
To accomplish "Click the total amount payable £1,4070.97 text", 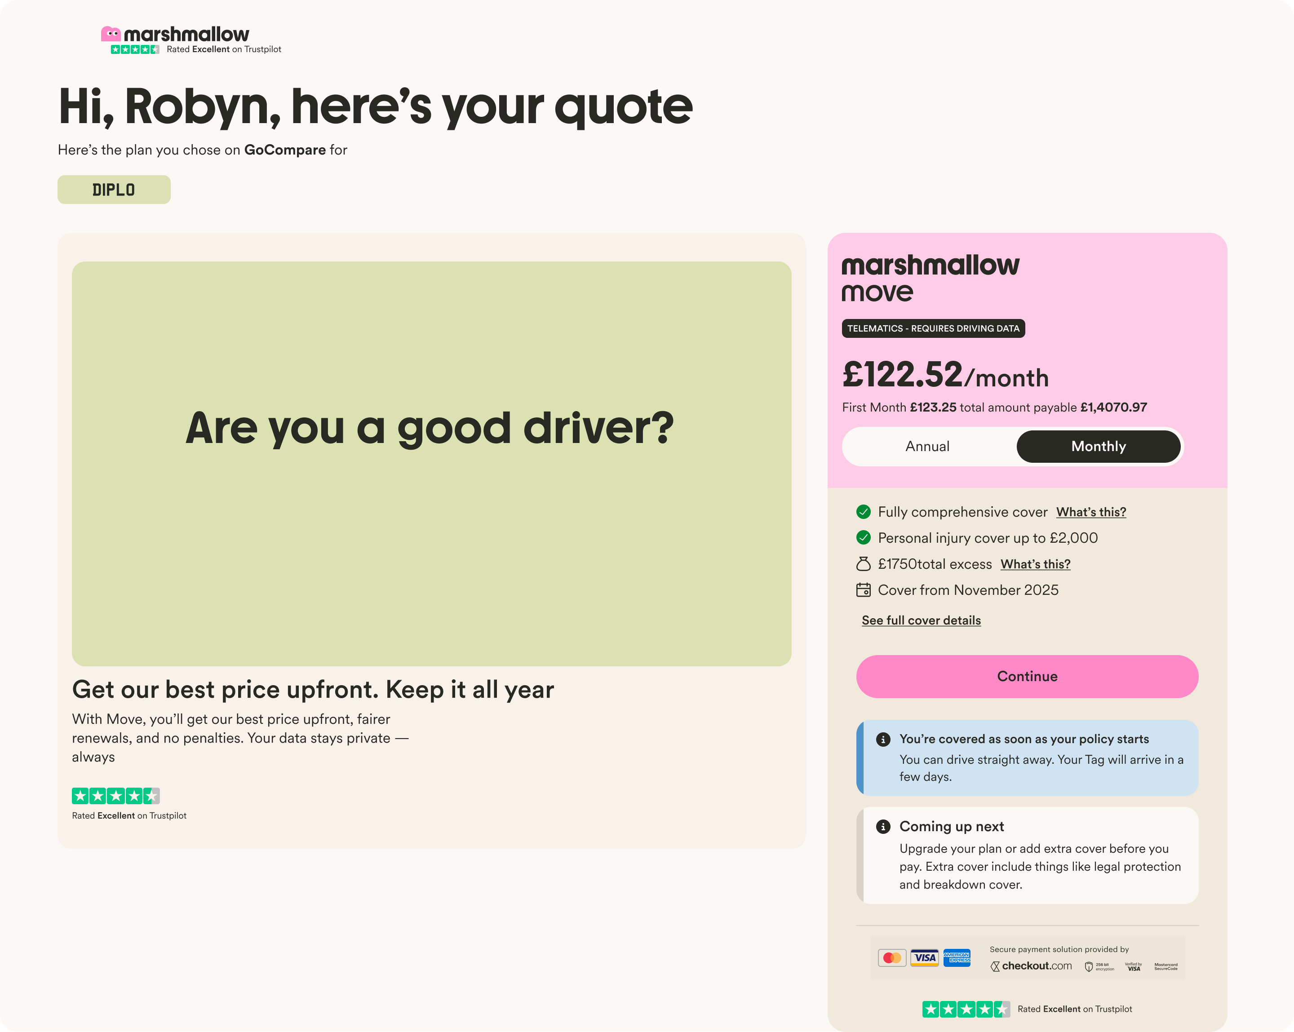I will point(1053,407).
